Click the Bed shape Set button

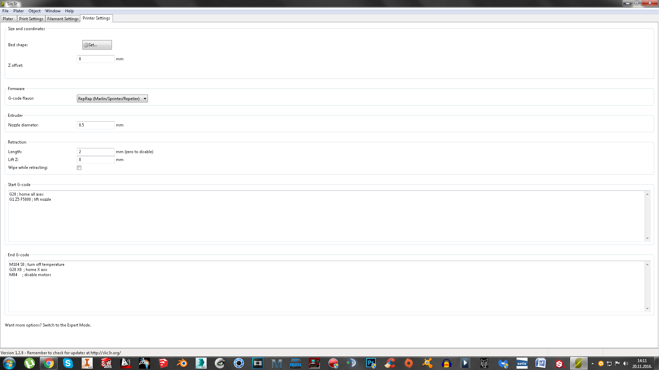pos(97,45)
